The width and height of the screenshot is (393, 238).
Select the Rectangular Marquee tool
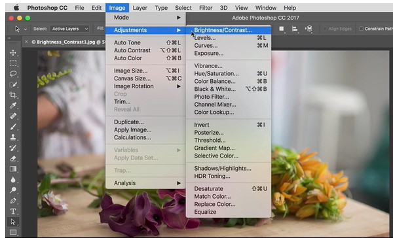13,63
